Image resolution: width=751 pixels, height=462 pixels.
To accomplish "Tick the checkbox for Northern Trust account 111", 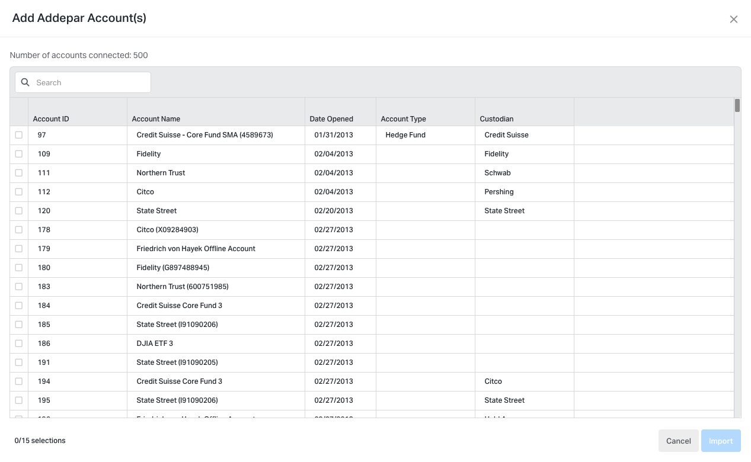I will [19, 173].
